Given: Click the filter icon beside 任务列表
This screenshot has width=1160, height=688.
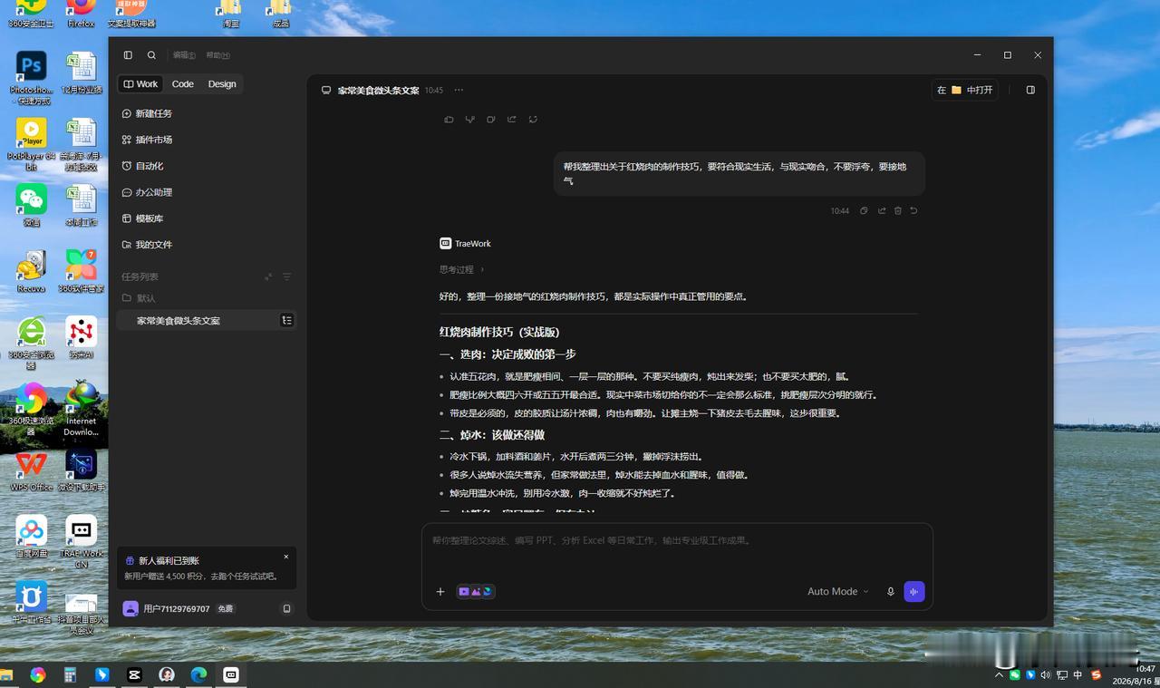Looking at the screenshot, I should point(287,276).
